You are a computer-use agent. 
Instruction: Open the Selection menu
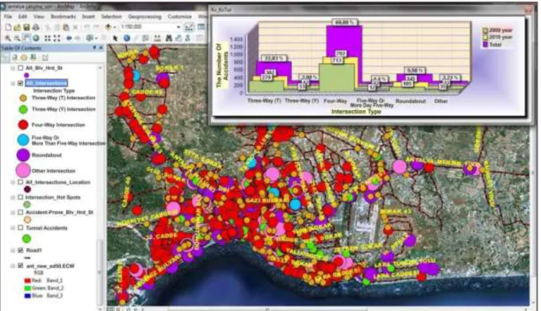click(x=111, y=16)
